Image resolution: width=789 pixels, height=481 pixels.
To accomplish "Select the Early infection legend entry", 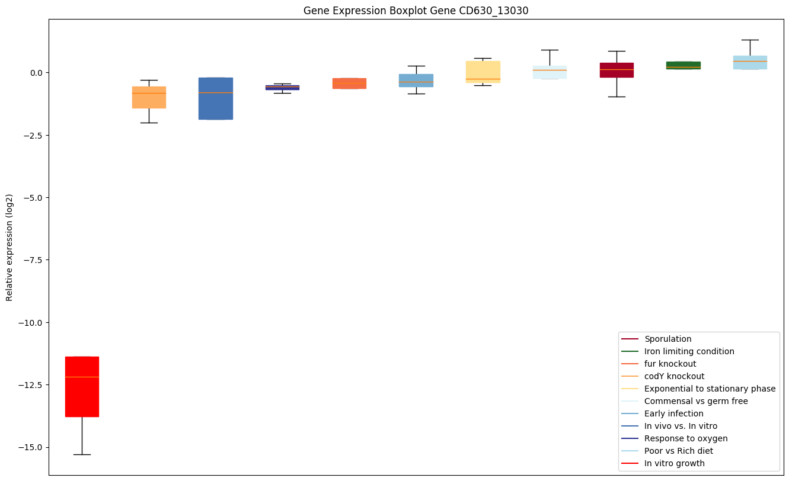I will (673, 413).
